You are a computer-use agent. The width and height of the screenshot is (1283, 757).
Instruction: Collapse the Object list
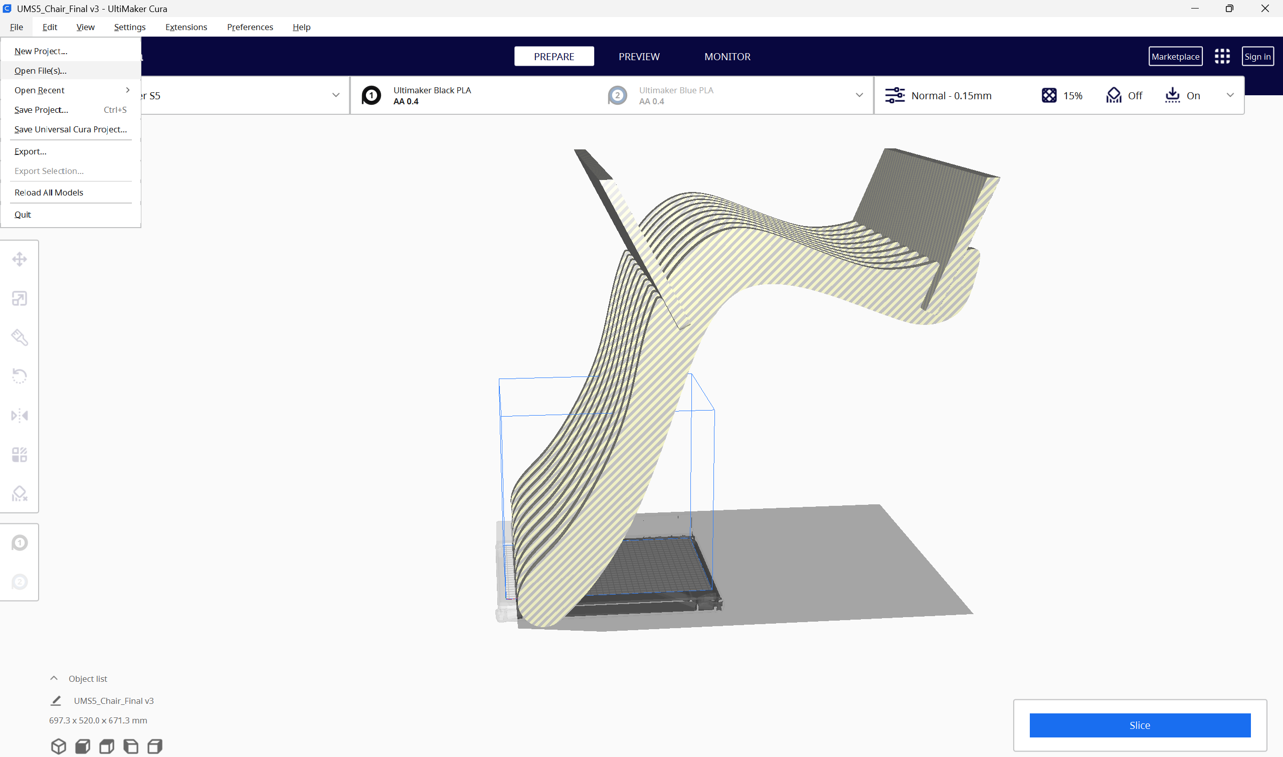(54, 678)
